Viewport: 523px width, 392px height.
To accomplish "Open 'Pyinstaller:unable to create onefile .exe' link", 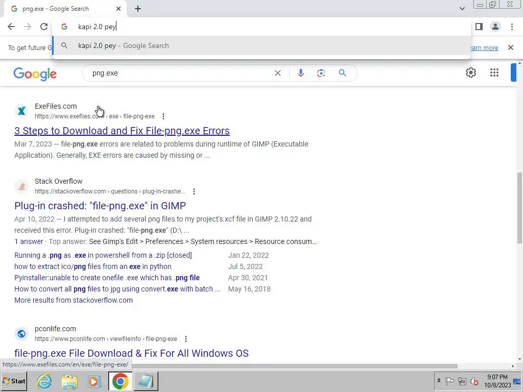I will tap(107, 278).
